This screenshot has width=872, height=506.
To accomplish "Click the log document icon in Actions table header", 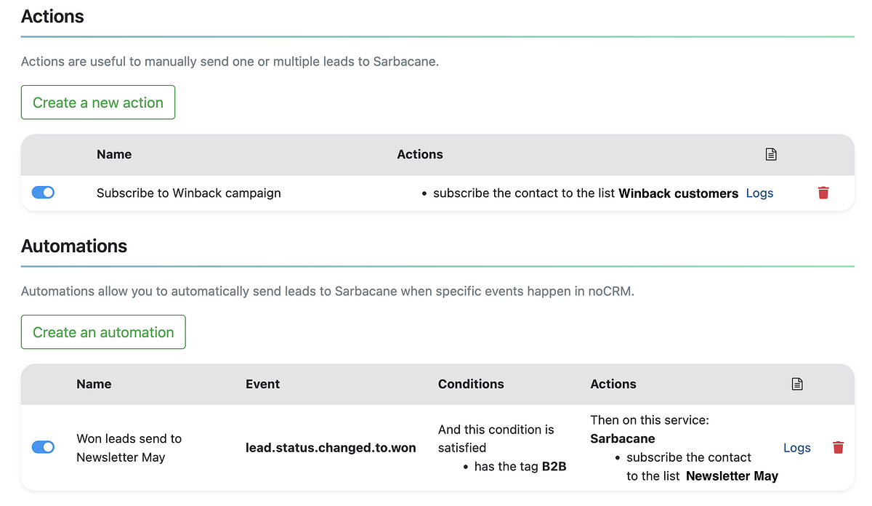I will pos(771,154).
